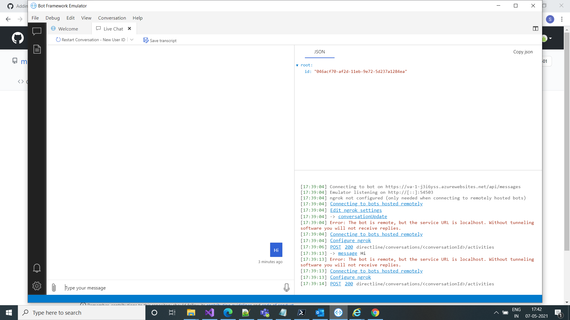
Task: Open File Explorer from taskbar
Action: pos(191,313)
